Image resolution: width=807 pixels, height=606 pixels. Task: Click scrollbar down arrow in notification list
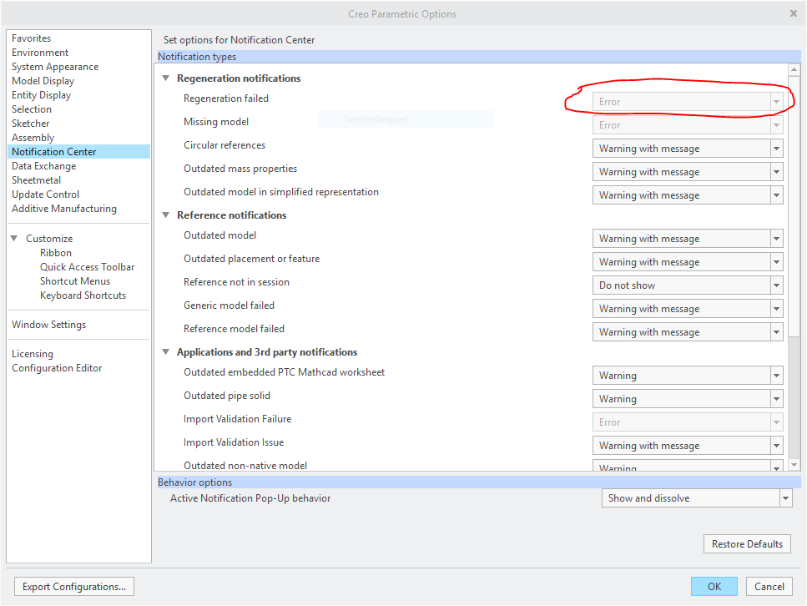pyautogui.click(x=794, y=465)
